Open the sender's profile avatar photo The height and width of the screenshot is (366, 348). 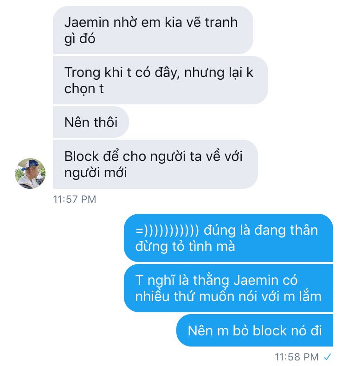[30, 173]
